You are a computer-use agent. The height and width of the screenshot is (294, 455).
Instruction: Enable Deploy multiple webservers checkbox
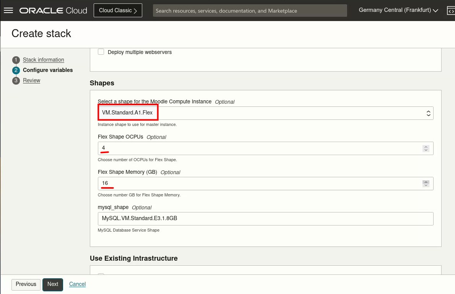[101, 52]
